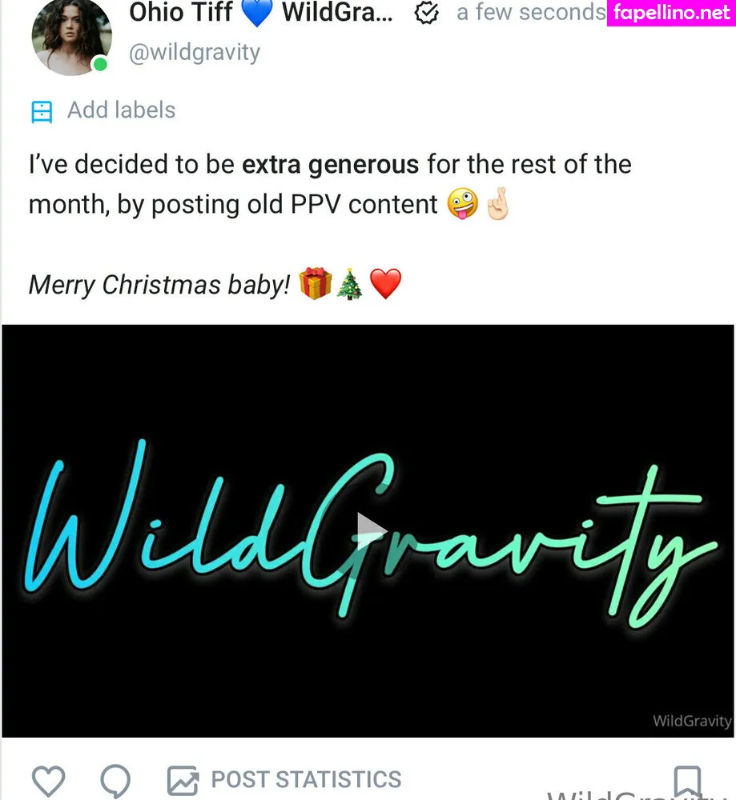
Task: Click the verified badge checkmark icon
Action: [428, 14]
